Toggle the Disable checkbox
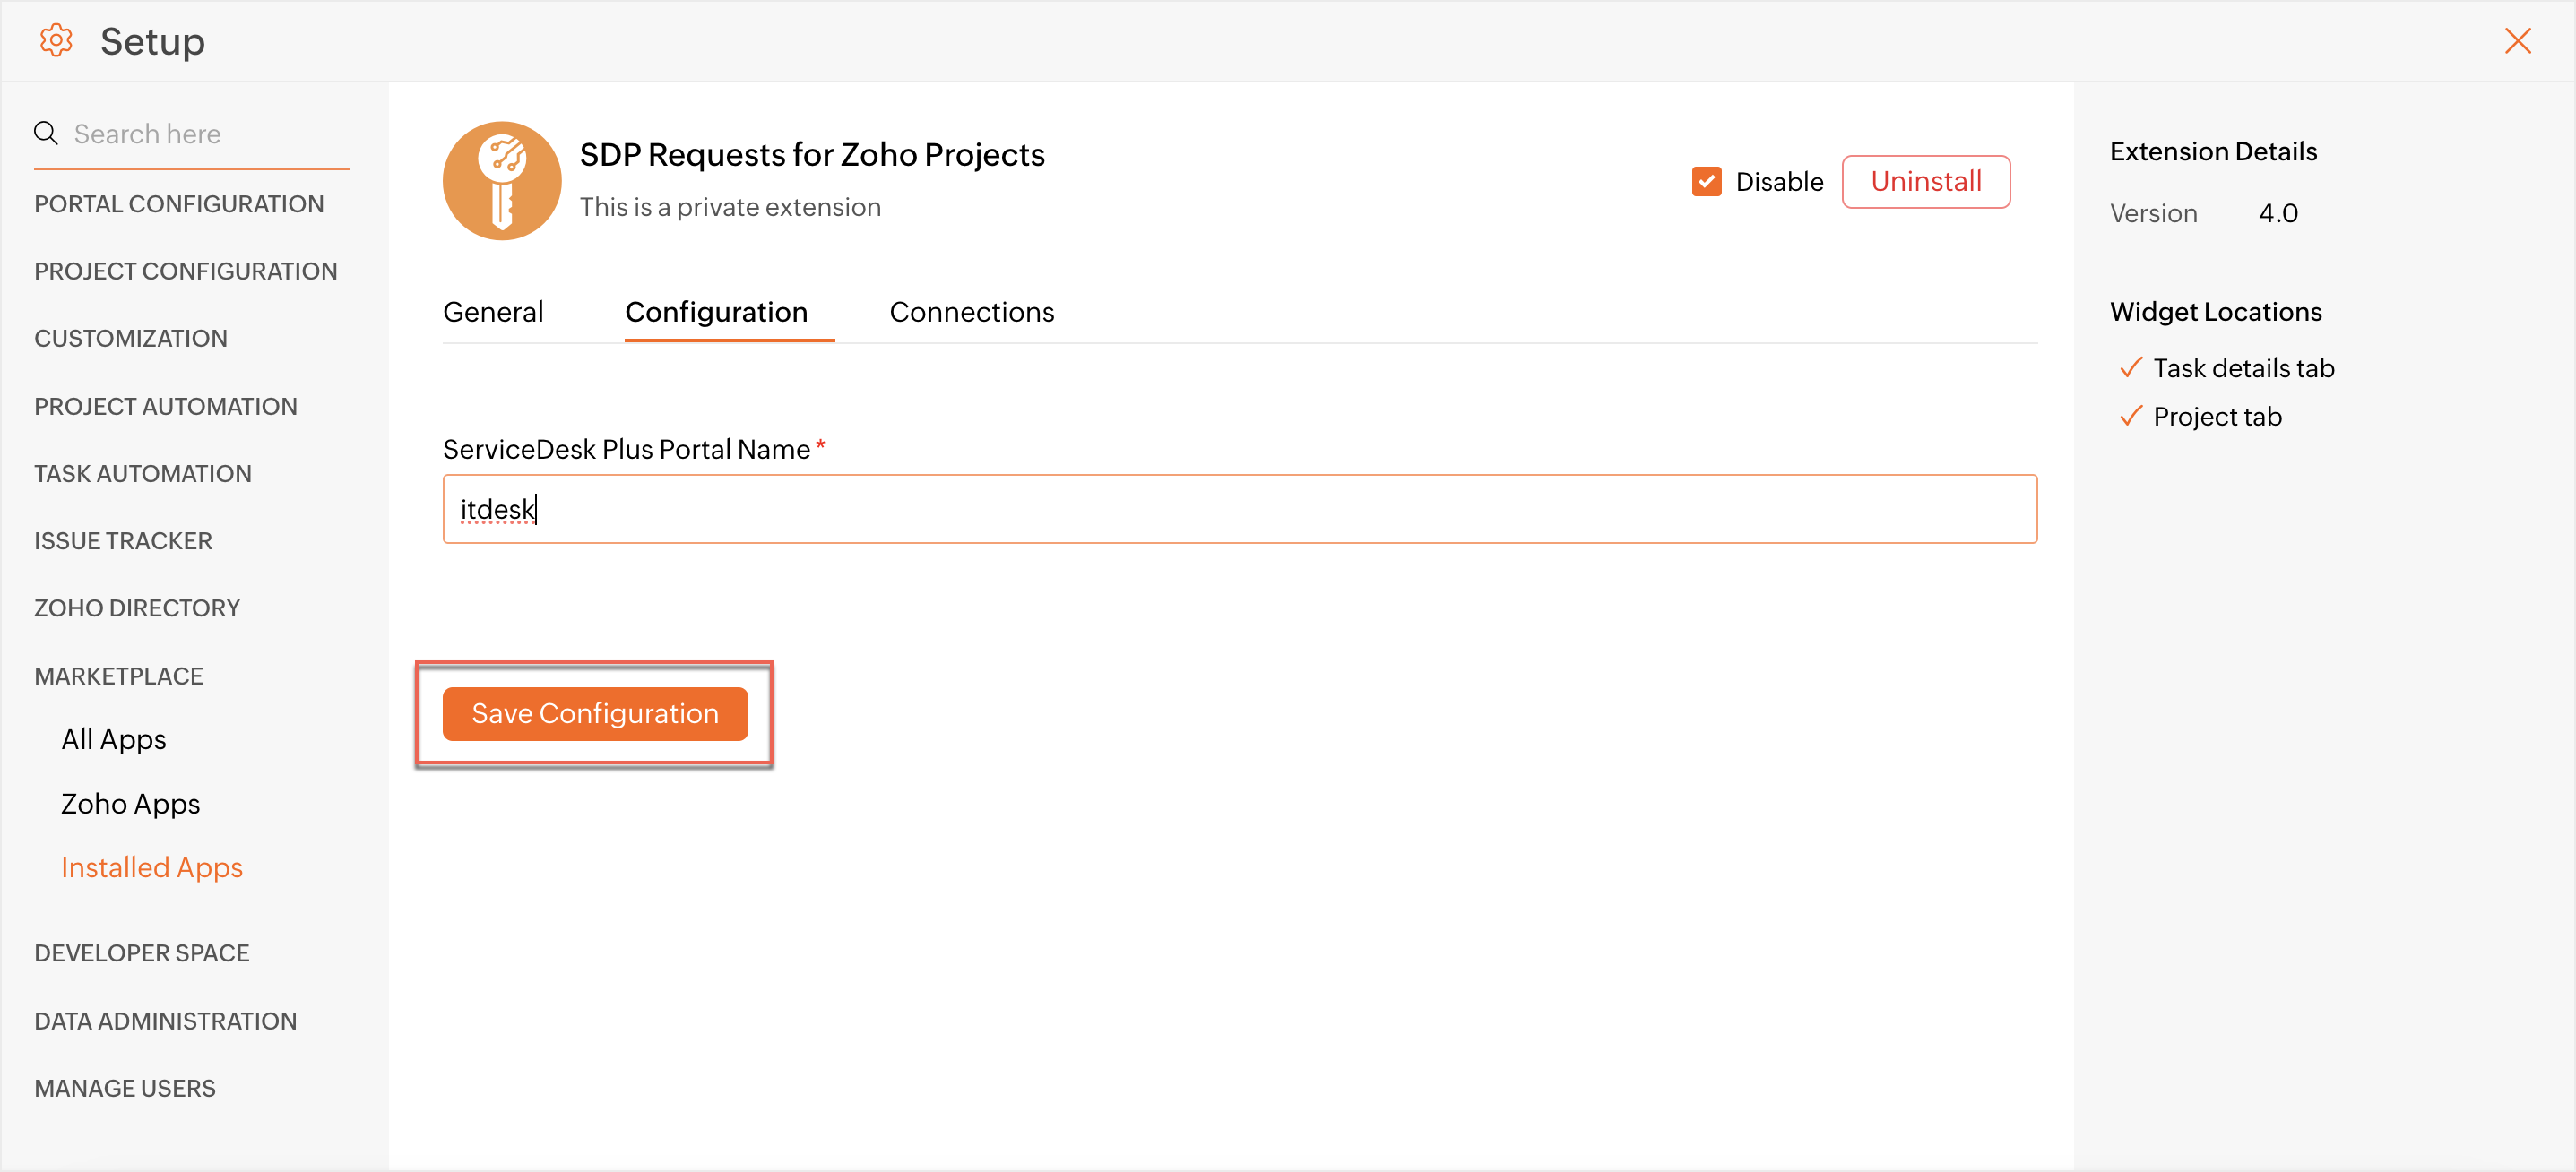The width and height of the screenshot is (2576, 1172). point(1706,182)
